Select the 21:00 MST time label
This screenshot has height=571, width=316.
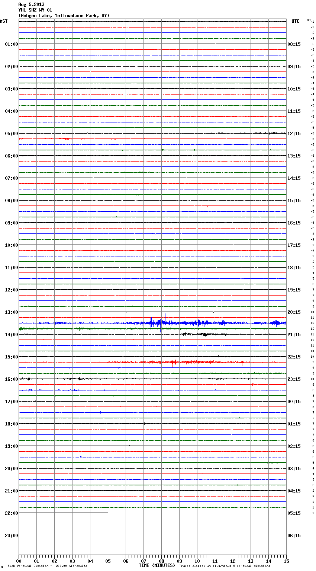[x=12, y=491]
